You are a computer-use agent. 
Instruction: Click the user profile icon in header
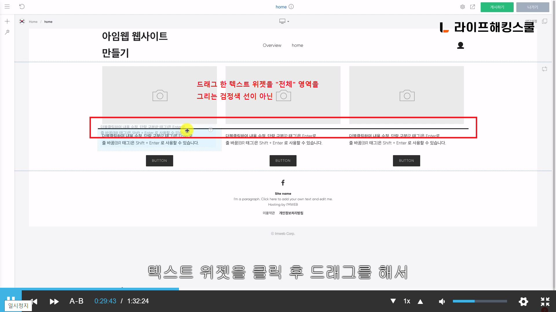pos(460,45)
